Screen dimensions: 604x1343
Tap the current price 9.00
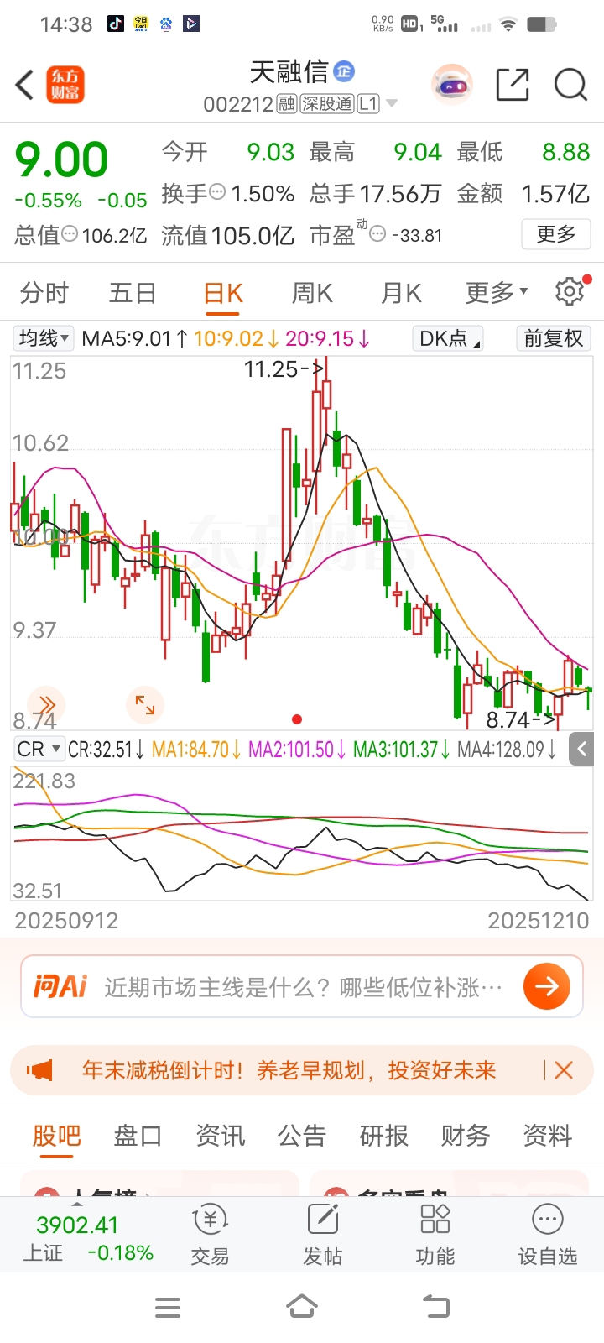[62, 159]
